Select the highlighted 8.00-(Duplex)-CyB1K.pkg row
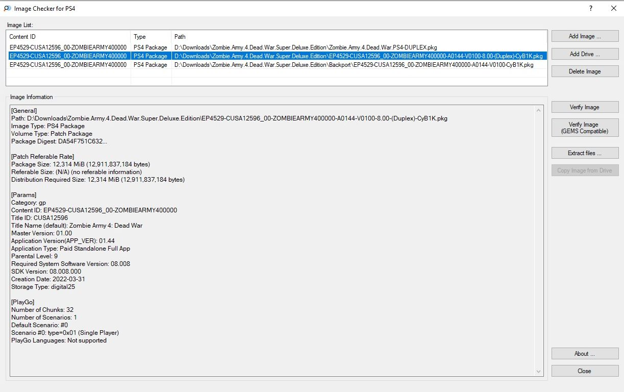Viewport: 624px width, 392px height. (x=277, y=56)
